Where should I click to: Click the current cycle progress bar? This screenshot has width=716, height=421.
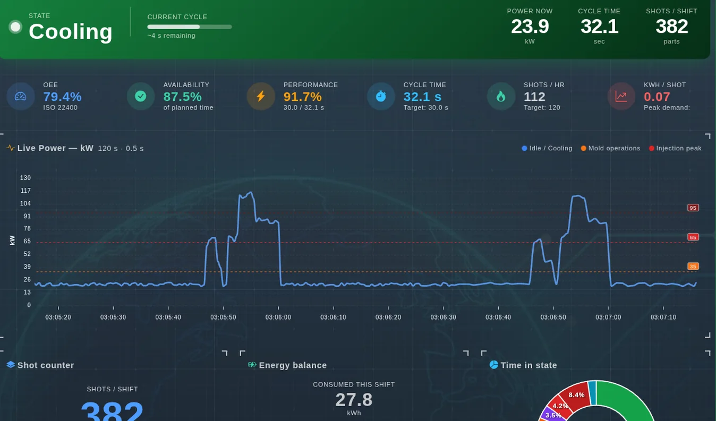pos(190,27)
